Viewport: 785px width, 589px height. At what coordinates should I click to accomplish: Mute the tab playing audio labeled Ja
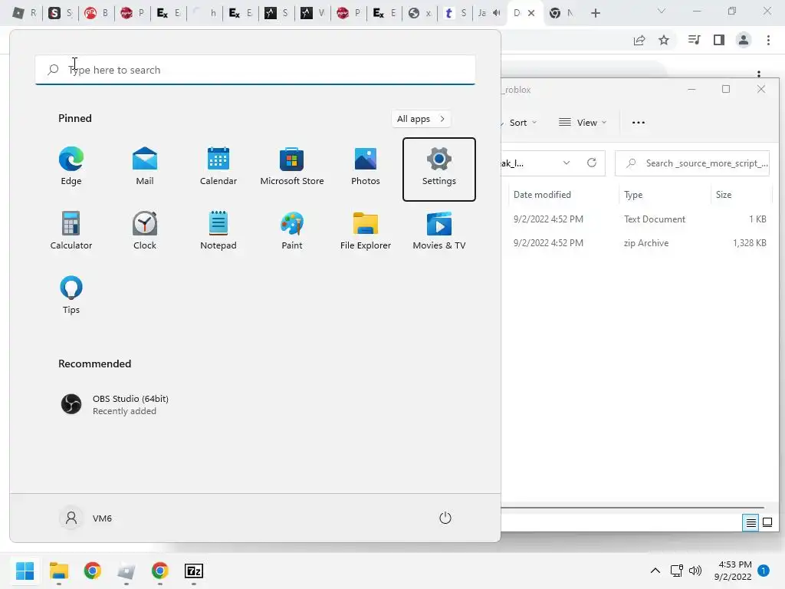click(x=496, y=13)
